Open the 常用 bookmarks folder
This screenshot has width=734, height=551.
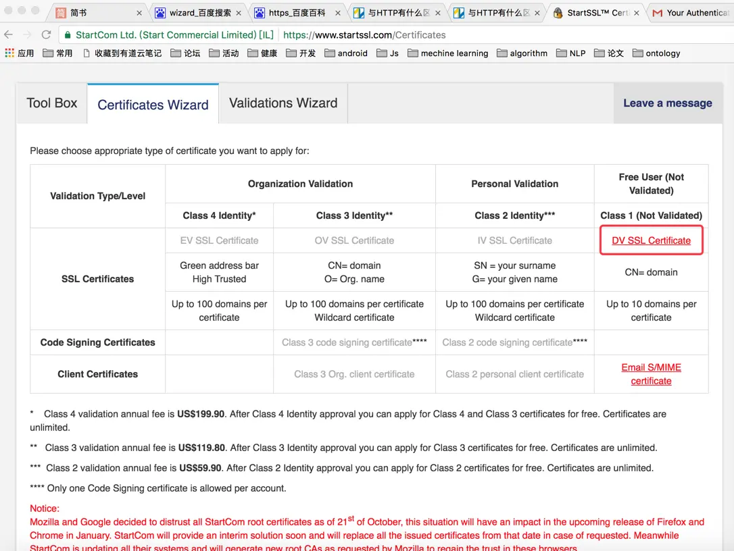[57, 53]
